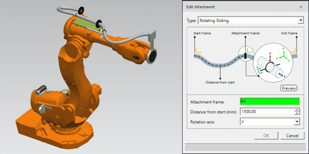Click the "End Frame" diagram label
Screen dimensions: 309x154
289,33
